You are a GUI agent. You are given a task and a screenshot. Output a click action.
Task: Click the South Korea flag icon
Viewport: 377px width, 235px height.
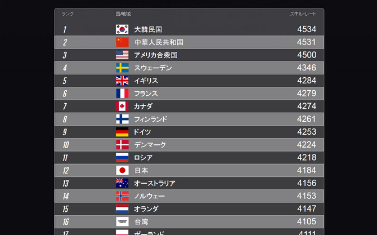tap(122, 29)
